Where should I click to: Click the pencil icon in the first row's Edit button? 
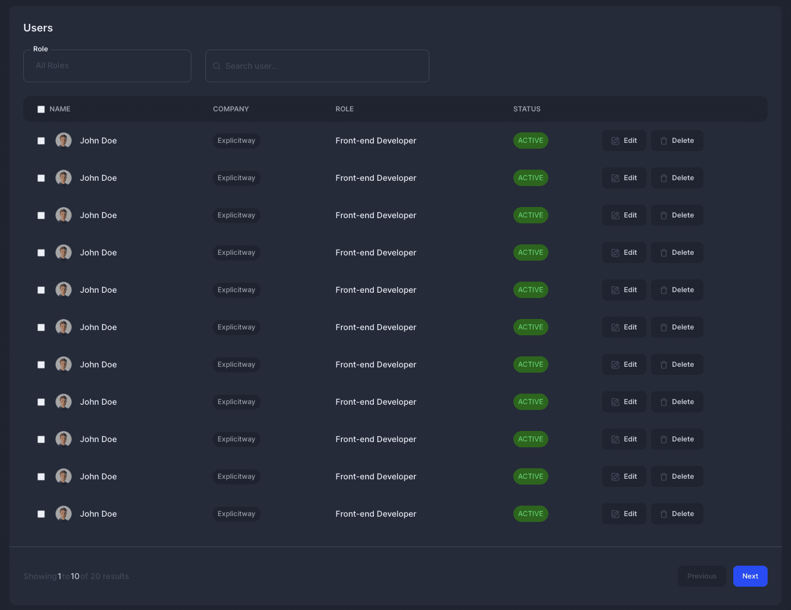615,141
